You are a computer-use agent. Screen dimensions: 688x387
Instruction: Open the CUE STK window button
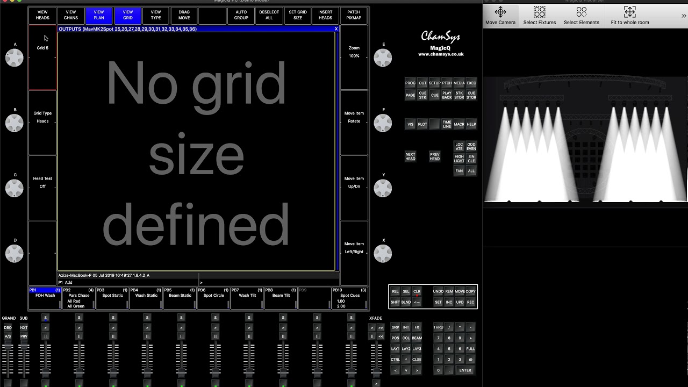click(422, 95)
